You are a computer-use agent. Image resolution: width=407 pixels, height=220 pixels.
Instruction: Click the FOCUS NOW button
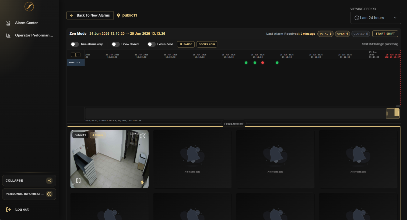(x=207, y=44)
